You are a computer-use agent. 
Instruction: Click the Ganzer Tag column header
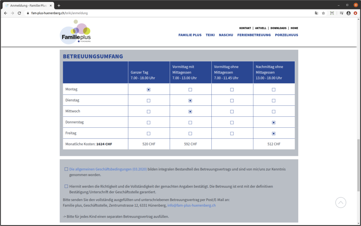[x=149, y=72]
